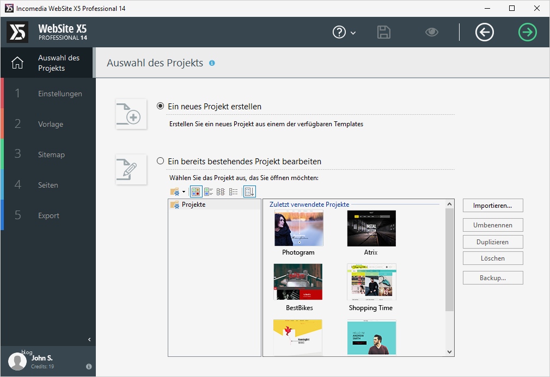Viewport: 550px width, 377px height.
Task: Open the projects folder dropdown arrow
Action: (184, 191)
